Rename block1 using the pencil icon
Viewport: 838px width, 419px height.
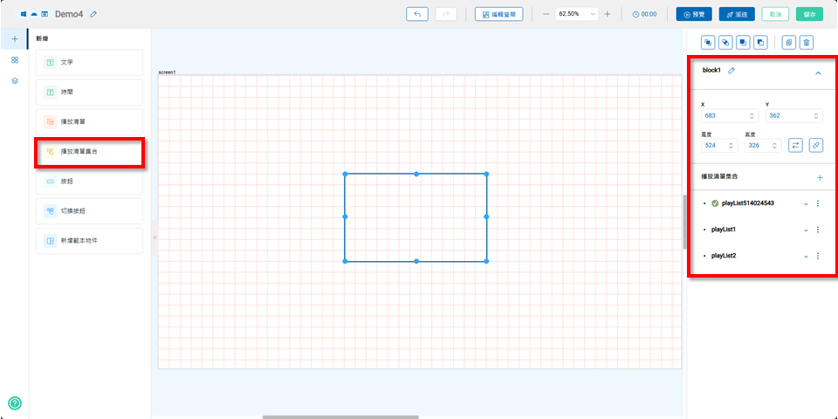[x=732, y=71]
